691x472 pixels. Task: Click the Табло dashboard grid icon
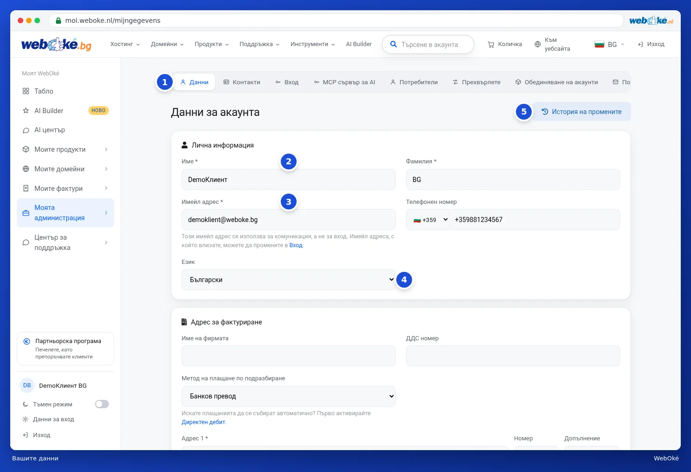pyautogui.click(x=26, y=91)
